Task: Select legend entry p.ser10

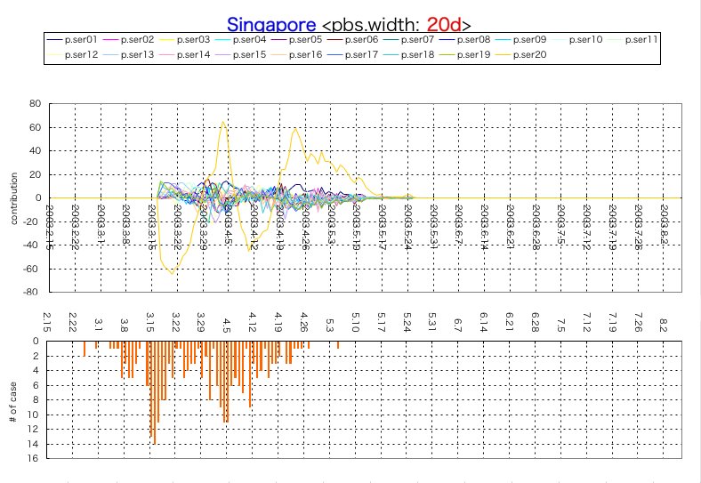Action: pyautogui.click(x=577, y=40)
